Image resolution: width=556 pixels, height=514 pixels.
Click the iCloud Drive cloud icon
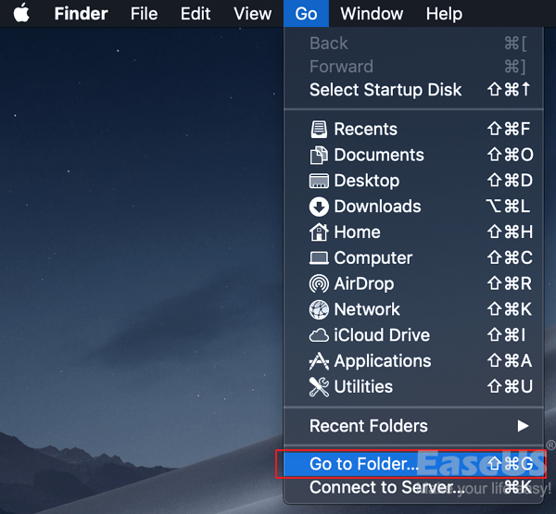319,335
